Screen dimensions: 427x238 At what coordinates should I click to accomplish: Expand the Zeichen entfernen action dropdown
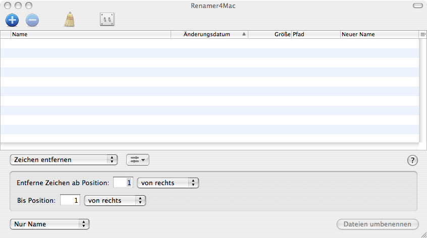(64, 160)
